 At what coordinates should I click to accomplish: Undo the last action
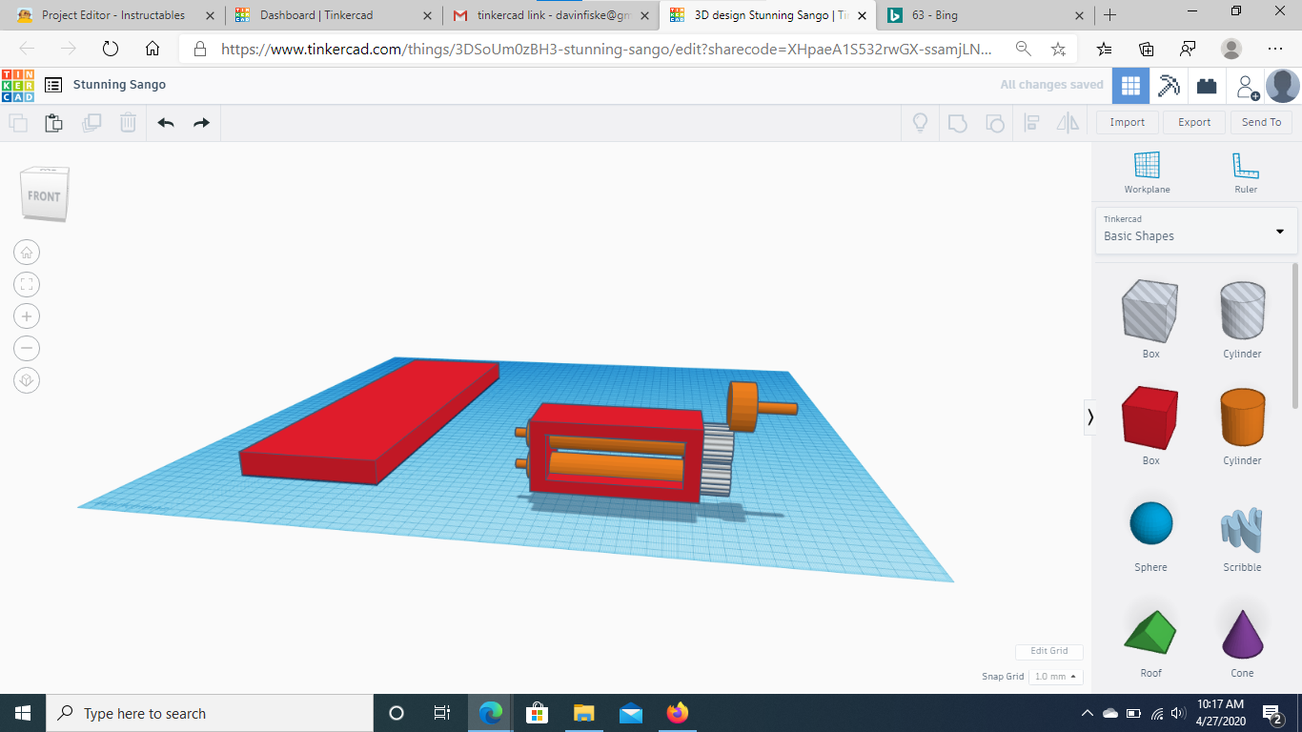coord(166,122)
